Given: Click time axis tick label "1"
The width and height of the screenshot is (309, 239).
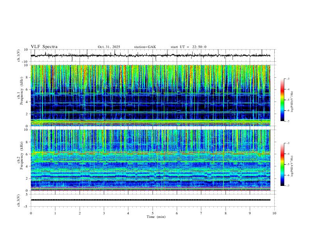Looking at the screenshot, I should [55, 213].
